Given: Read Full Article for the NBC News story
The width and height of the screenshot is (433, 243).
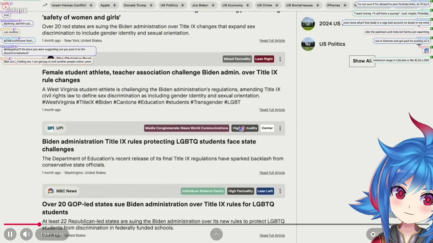Looking at the screenshot, I should 272,236.
